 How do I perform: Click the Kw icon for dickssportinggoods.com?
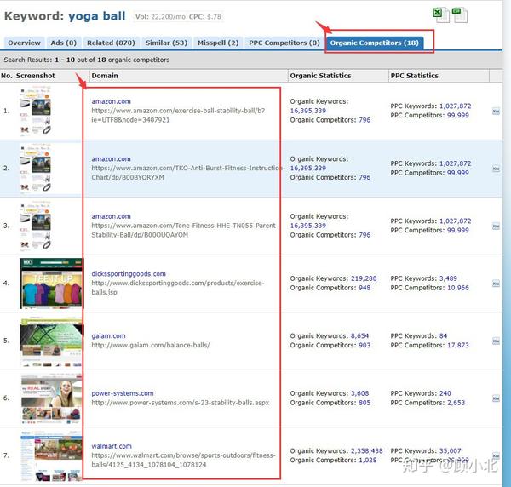[x=496, y=284]
